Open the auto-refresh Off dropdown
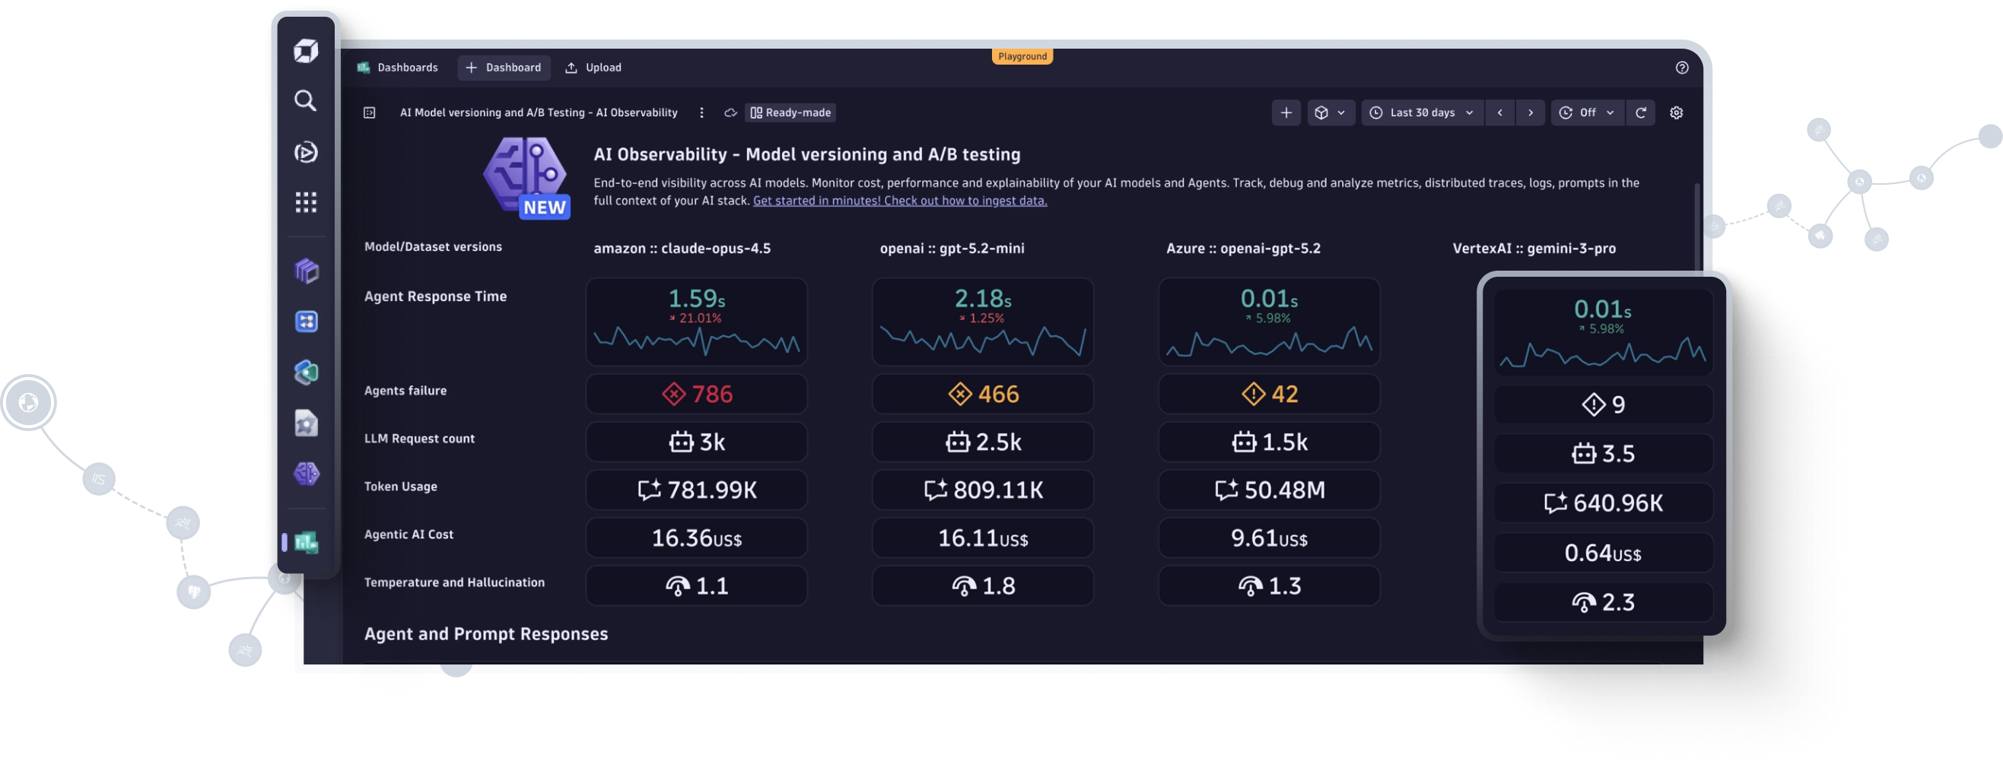2003x777 pixels. [1587, 113]
